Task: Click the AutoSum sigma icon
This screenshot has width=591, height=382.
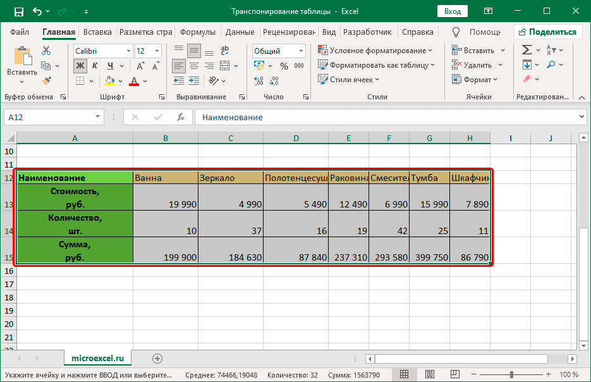Action: tap(527, 50)
